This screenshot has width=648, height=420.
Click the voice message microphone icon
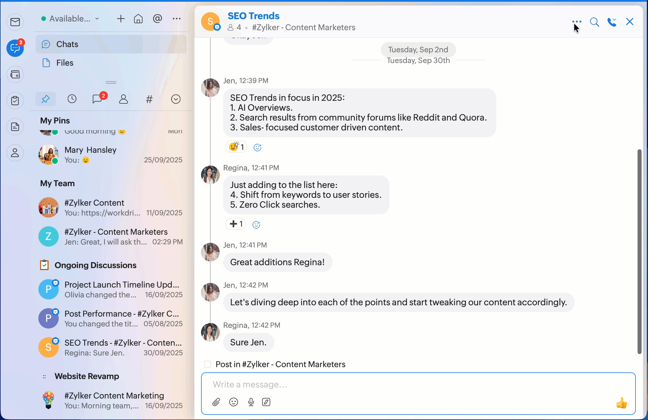pyautogui.click(x=251, y=402)
